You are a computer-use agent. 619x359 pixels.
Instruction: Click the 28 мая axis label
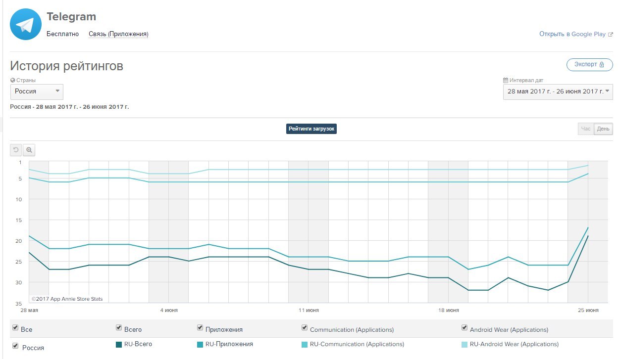coord(29,311)
